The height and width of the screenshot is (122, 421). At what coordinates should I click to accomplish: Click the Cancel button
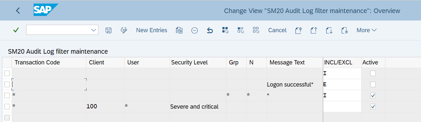[x=277, y=30]
